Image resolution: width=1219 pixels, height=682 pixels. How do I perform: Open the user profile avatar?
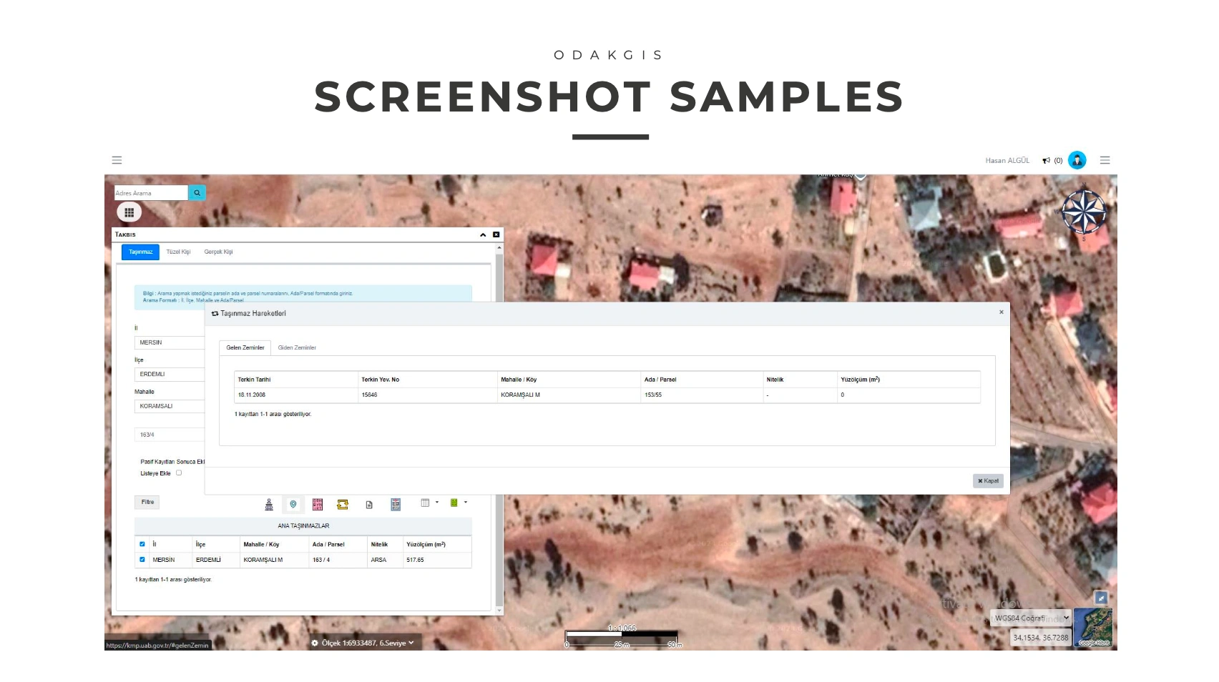pos(1077,161)
